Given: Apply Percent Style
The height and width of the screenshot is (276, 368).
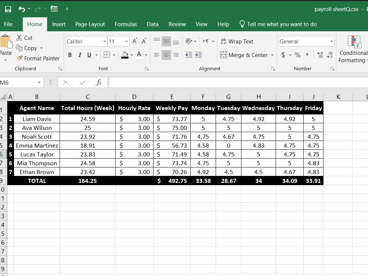Looking at the screenshot, I should [298, 55].
